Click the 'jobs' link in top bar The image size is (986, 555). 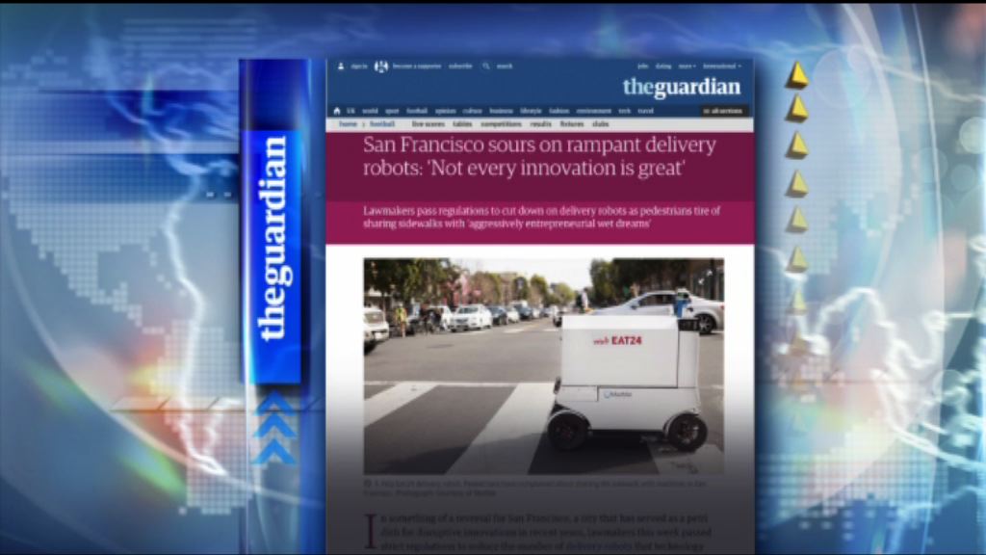pyautogui.click(x=642, y=66)
